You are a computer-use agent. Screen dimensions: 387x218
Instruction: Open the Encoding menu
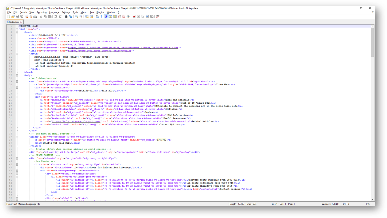pos(41,12)
